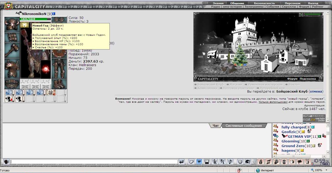
Task: Open NikronomikoN's info icon
Action: coord(54,13)
